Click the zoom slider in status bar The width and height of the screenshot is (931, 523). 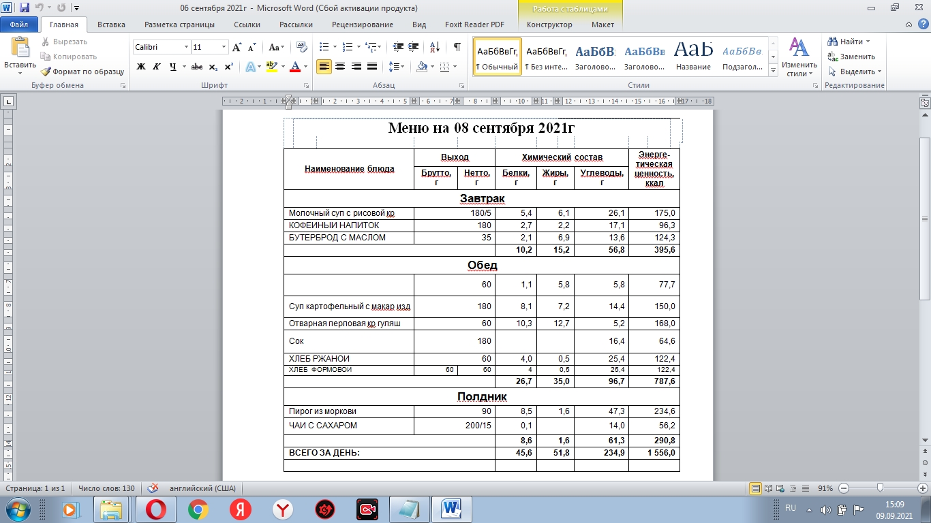pos(881,488)
